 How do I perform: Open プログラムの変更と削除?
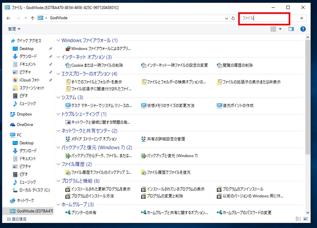(x=162, y=196)
